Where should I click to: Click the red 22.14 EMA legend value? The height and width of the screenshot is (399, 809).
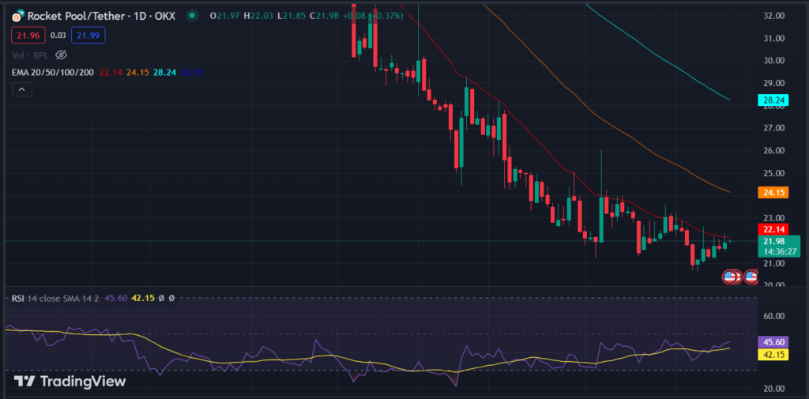[110, 73]
